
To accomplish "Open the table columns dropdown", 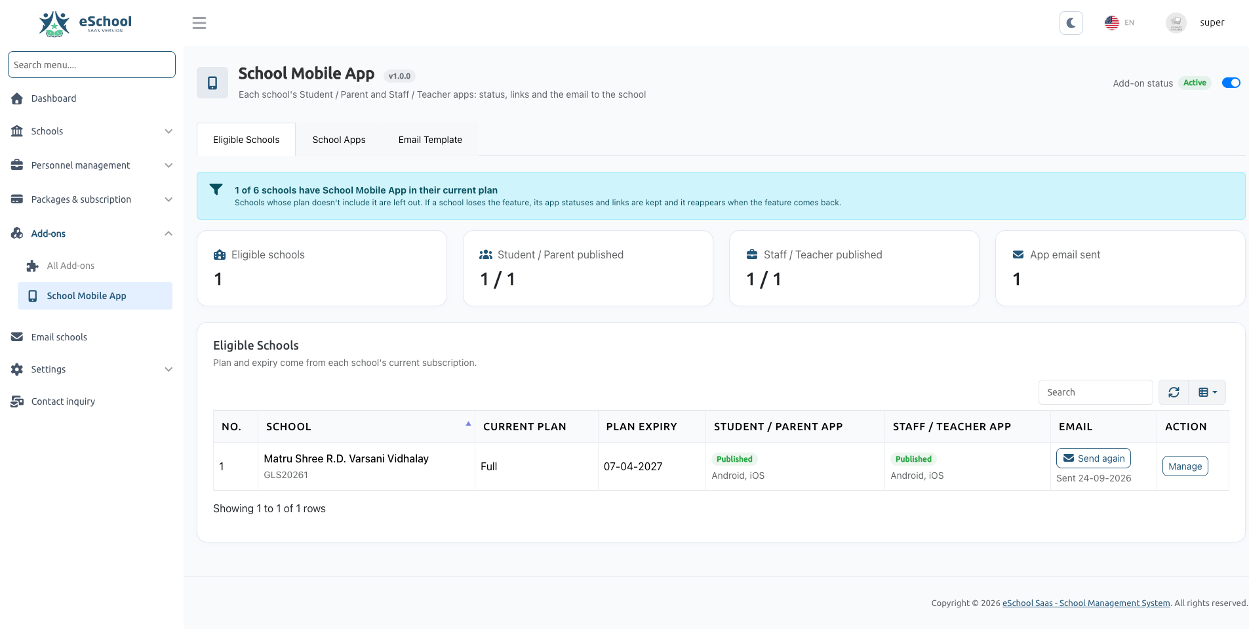I will [1208, 392].
